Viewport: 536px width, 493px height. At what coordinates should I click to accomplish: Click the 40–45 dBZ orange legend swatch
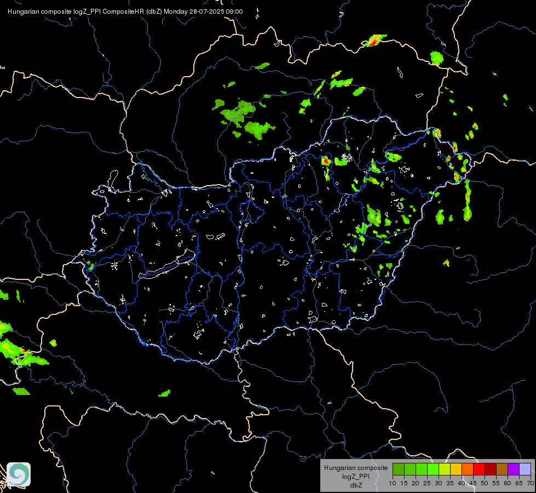[x=468, y=469]
